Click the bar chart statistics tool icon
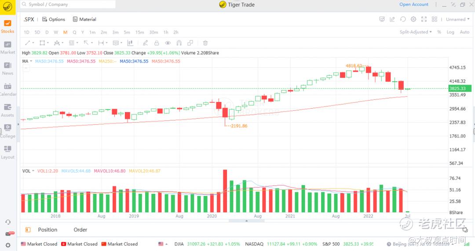Screen dimensions: 475x251 point(130,43)
